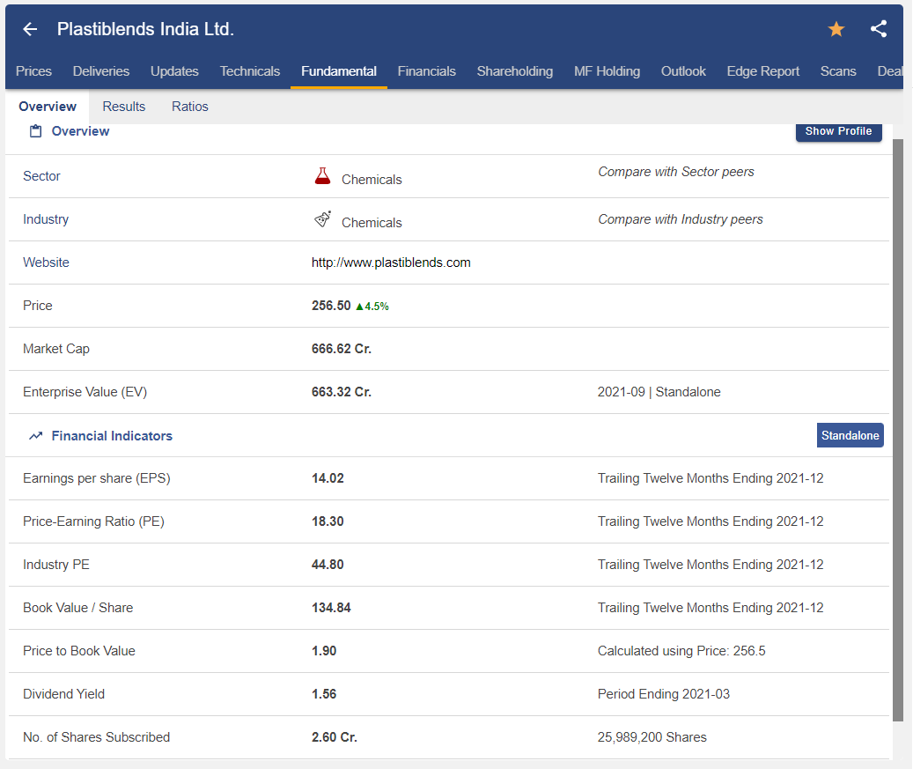Click Enterprise Value 663.32 Cr.
Viewport: 913px width, 769px height.
342,392
